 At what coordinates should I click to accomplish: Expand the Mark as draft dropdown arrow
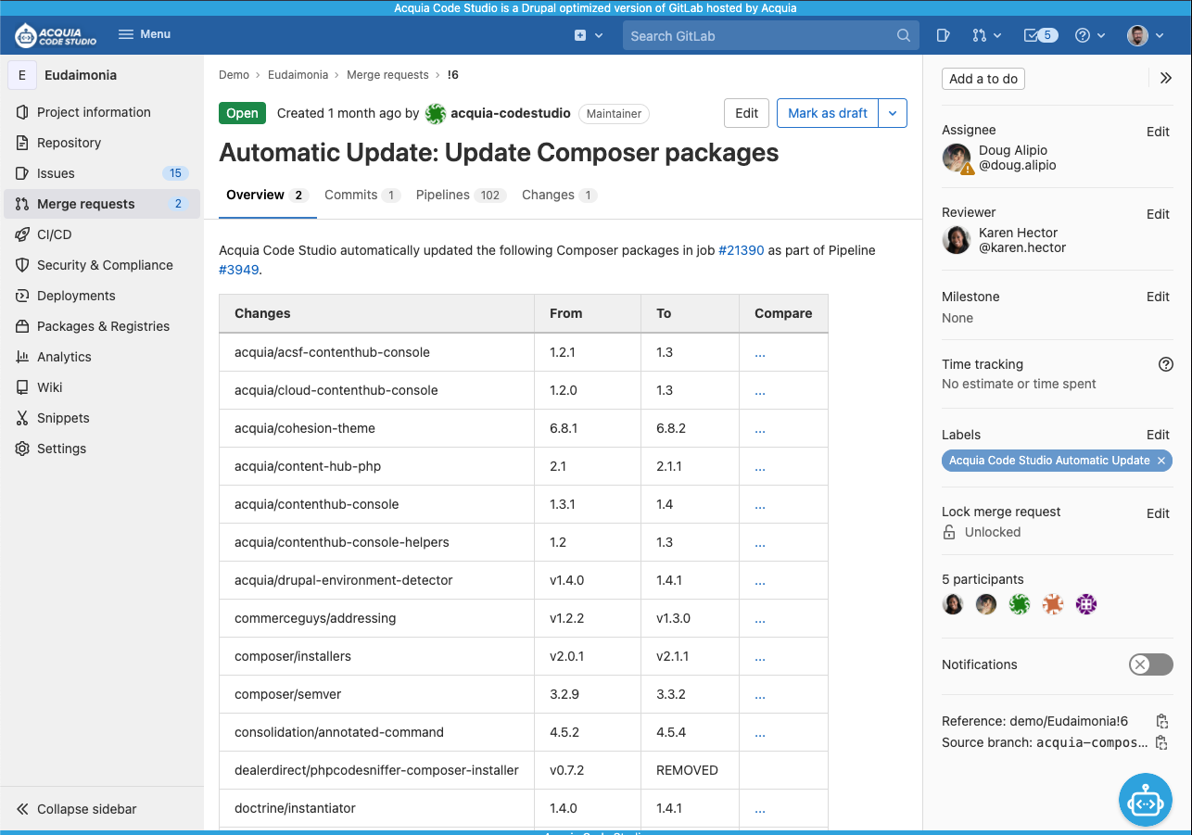point(893,113)
